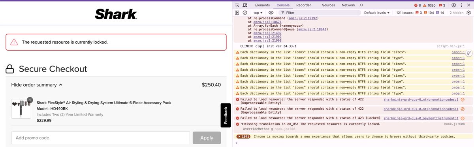Screen dimensions: 474x147
Task: Open DevTools settings gear in tab bar
Action: coord(454,5)
